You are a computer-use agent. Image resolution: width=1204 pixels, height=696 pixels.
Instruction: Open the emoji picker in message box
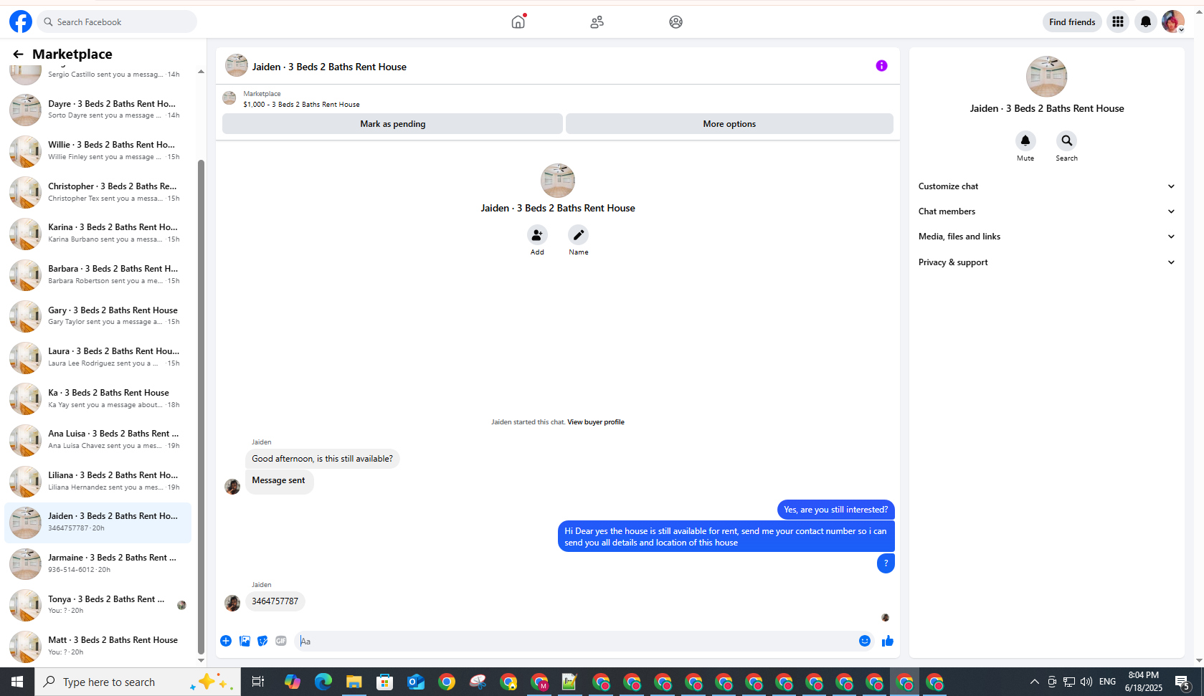click(x=865, y=641)
